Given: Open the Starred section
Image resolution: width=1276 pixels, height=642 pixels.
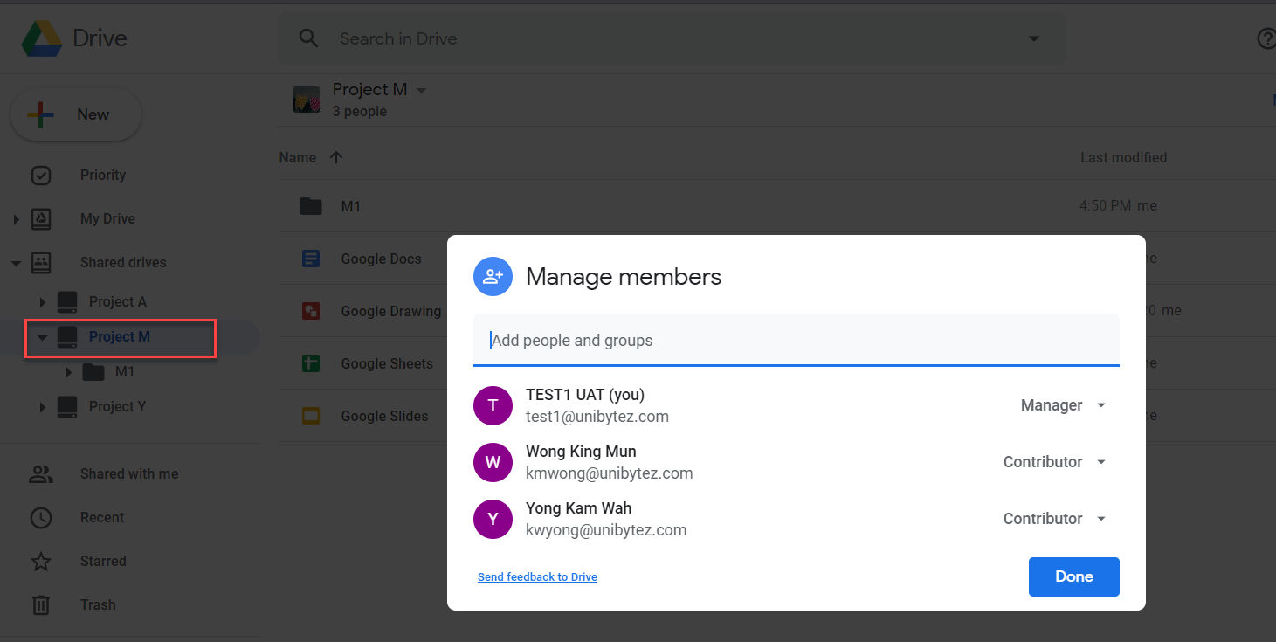Looking at the screenshot, I should [102, 561].
